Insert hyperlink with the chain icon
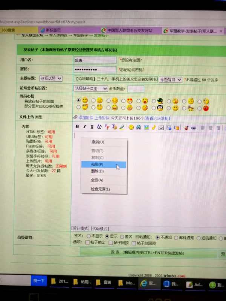226x301 pixels. (x=193, y=128)
